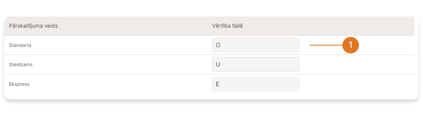This screenshot has height=133, width=423.
Task: Click empty header area right of Vērtība failā
Action: (x=328, y=26)
